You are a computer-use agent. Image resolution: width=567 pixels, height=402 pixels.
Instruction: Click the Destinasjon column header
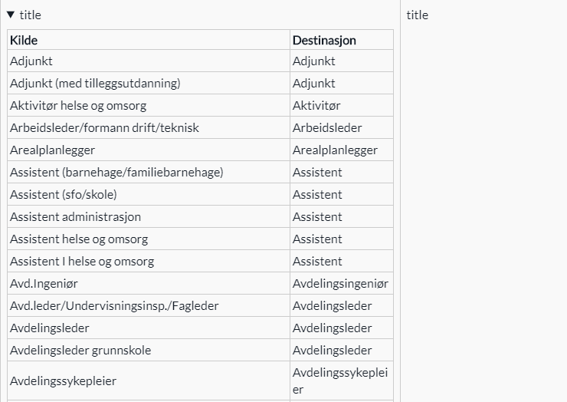coord(324,40)
